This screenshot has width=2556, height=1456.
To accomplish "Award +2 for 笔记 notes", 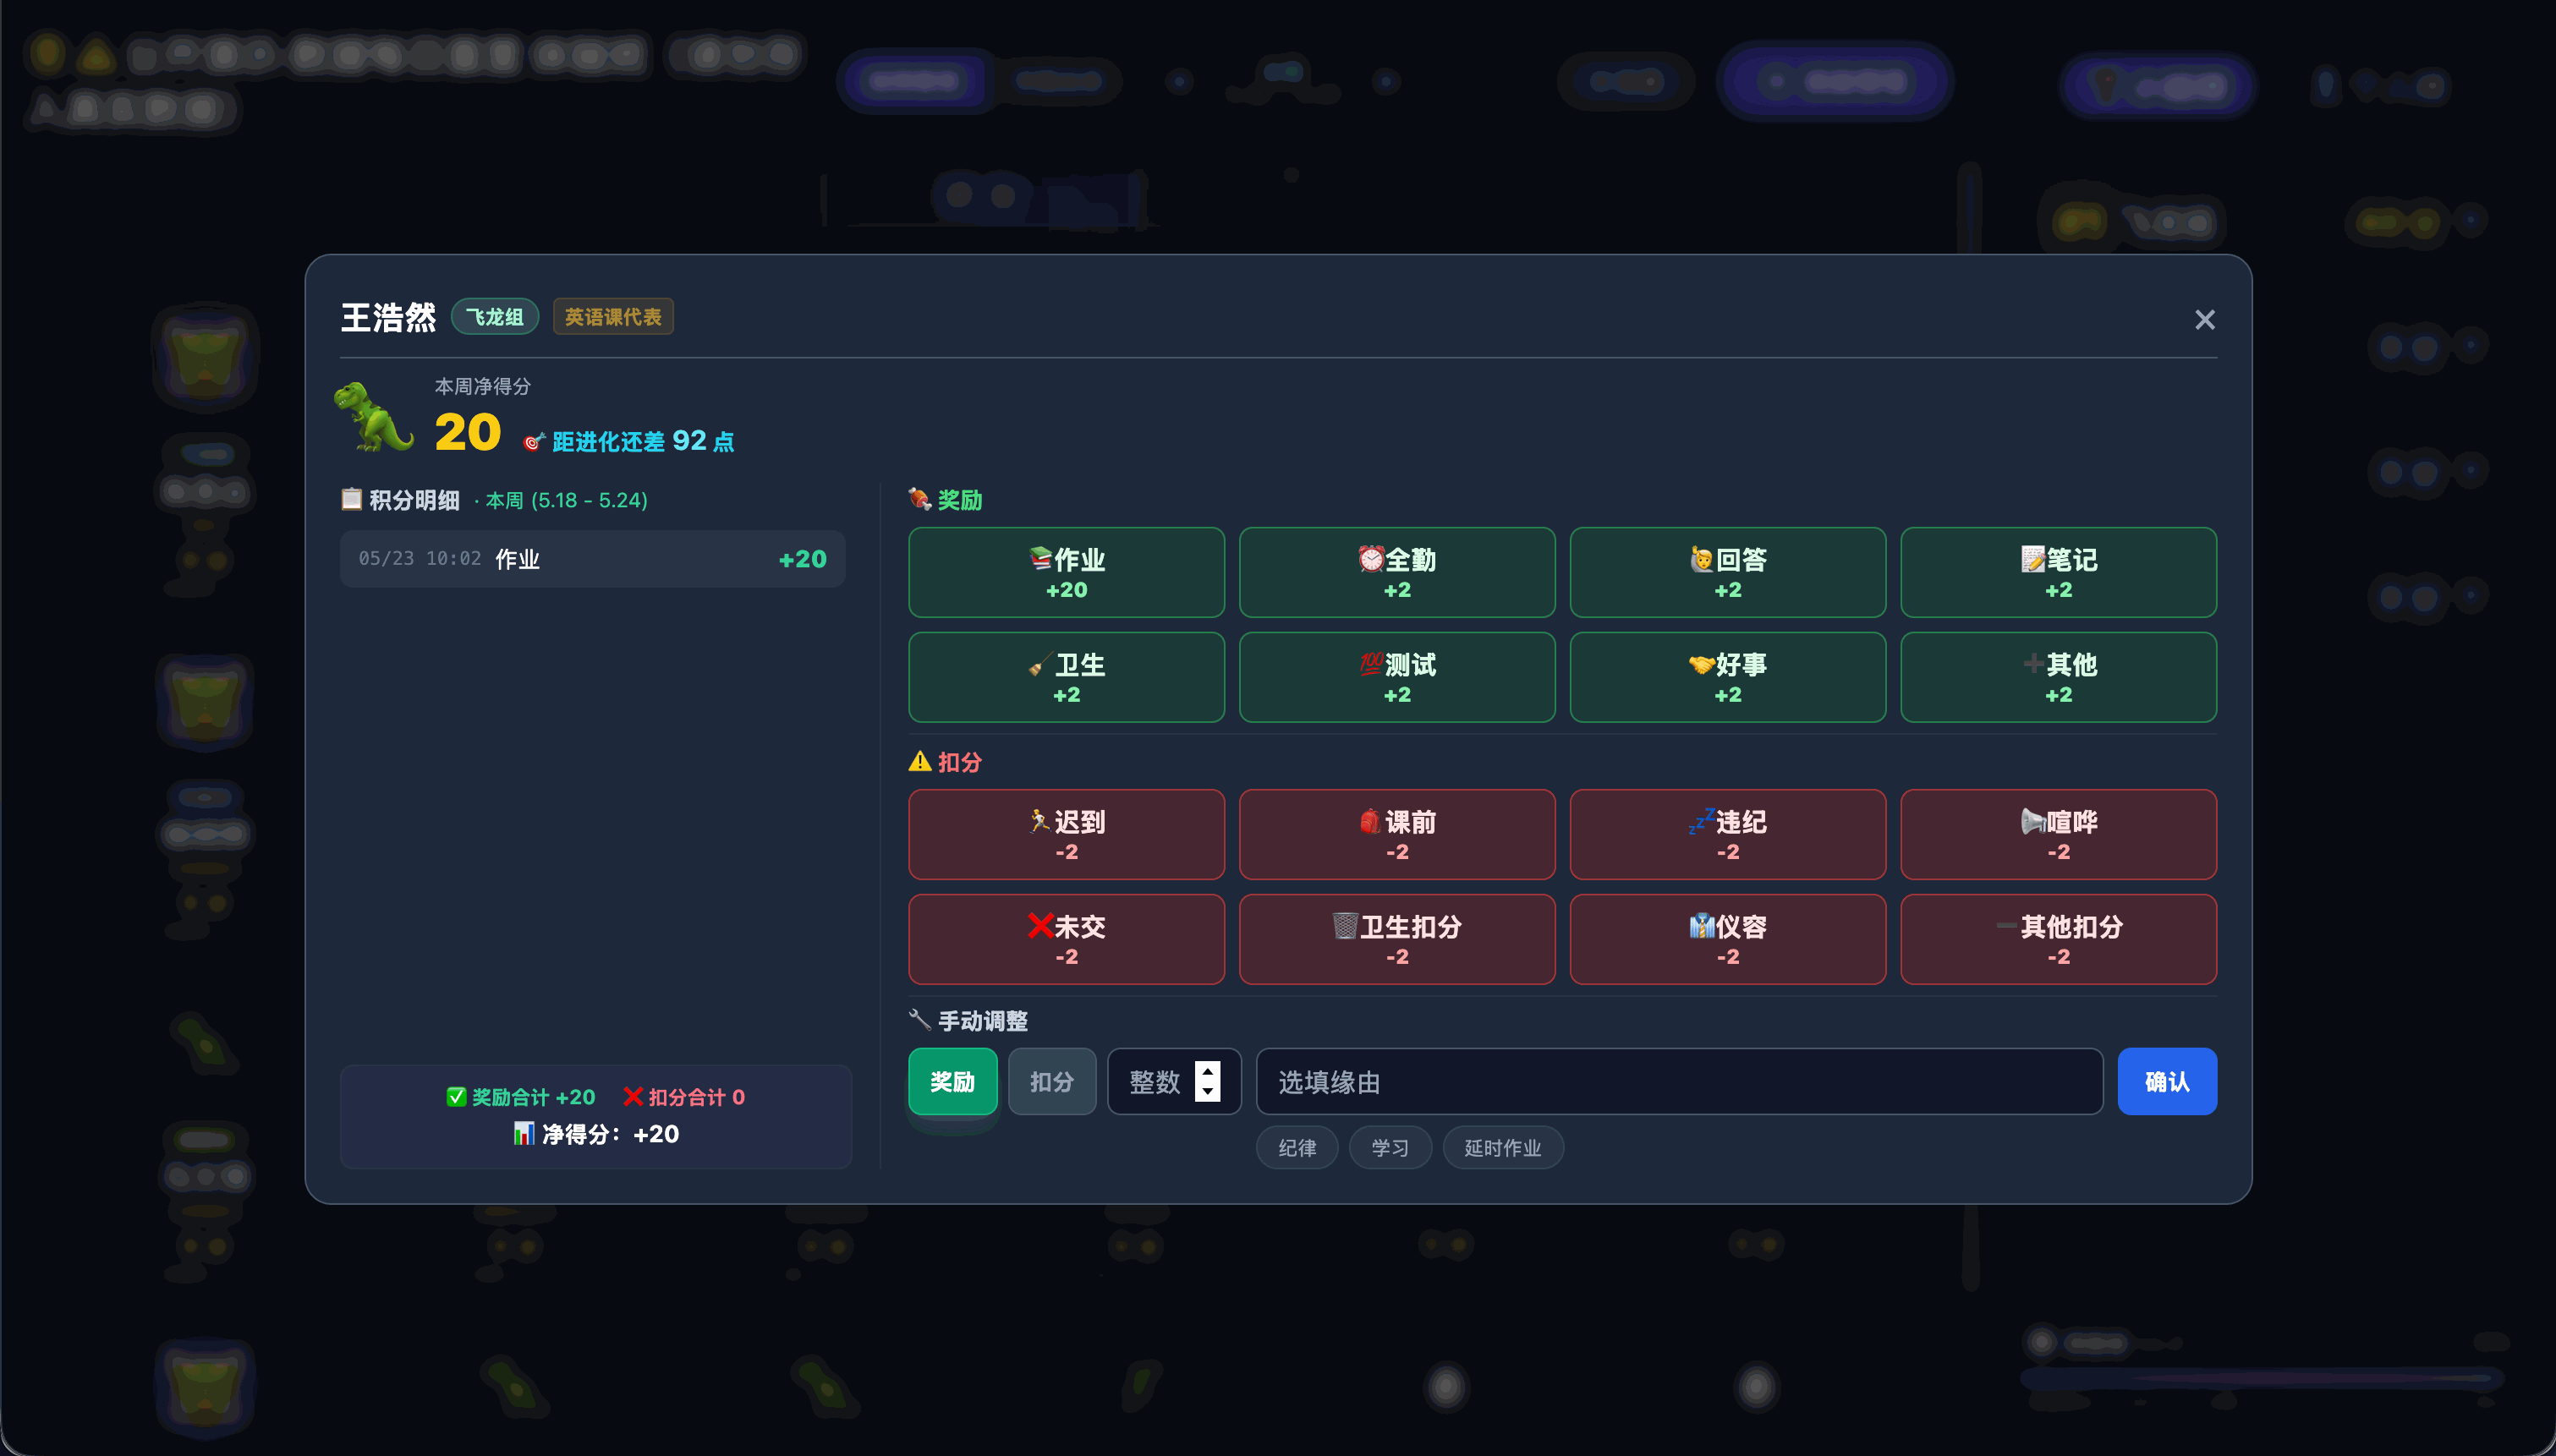I will (x=2058, y=572).
